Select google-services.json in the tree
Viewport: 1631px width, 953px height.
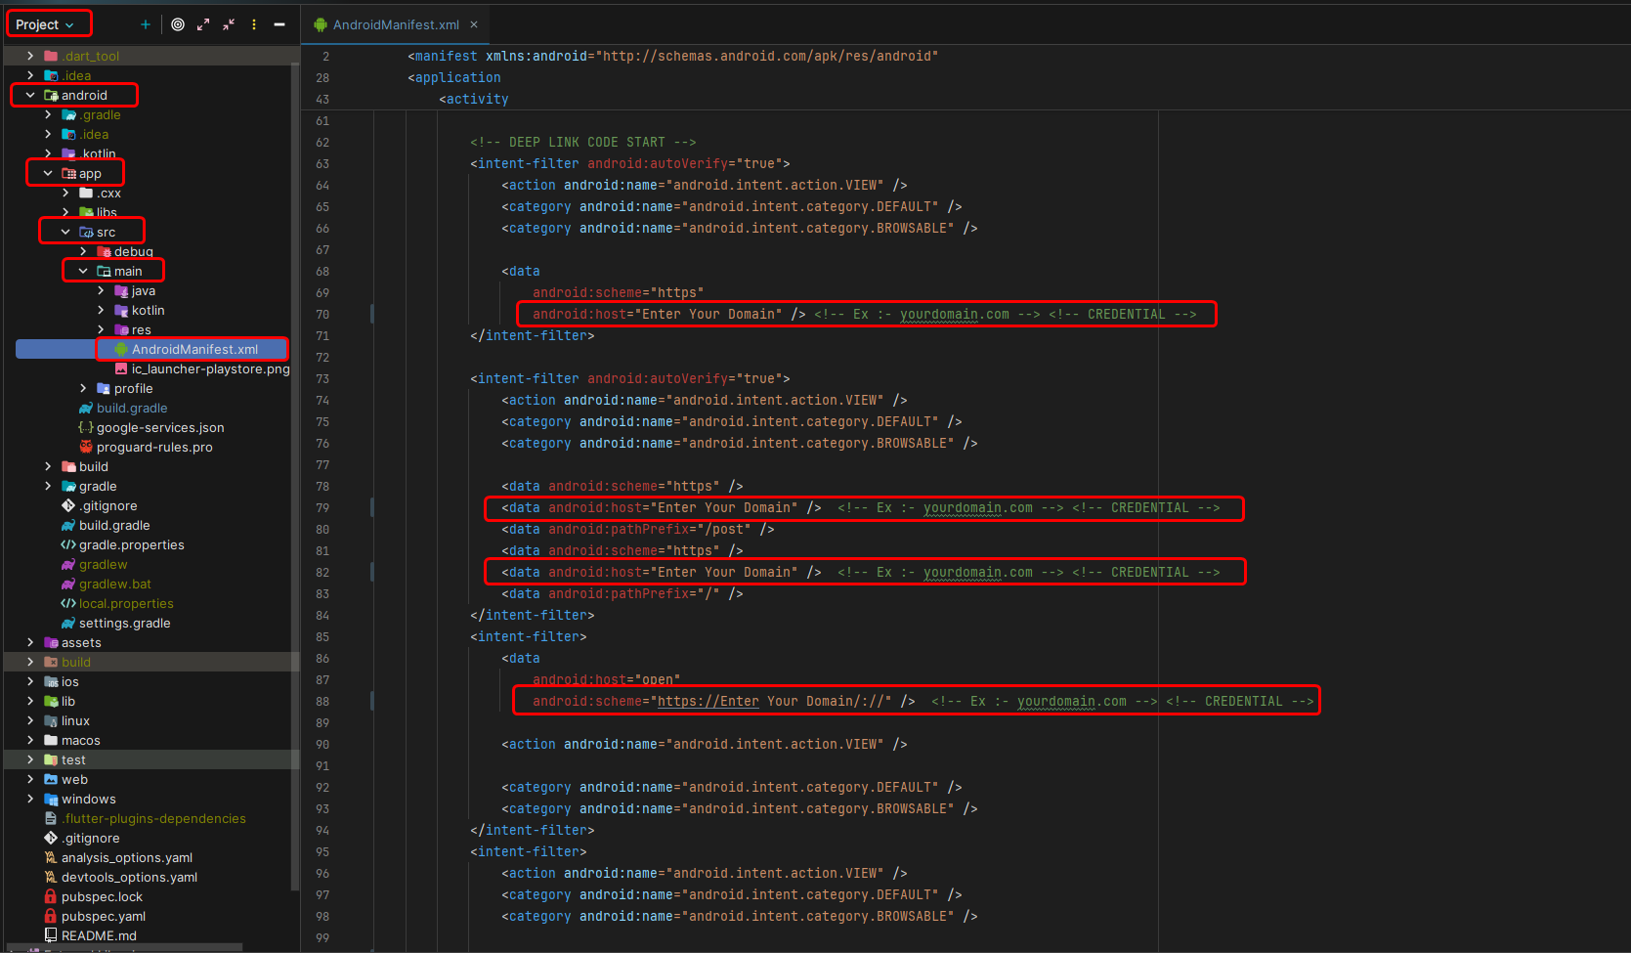(158, 427)
